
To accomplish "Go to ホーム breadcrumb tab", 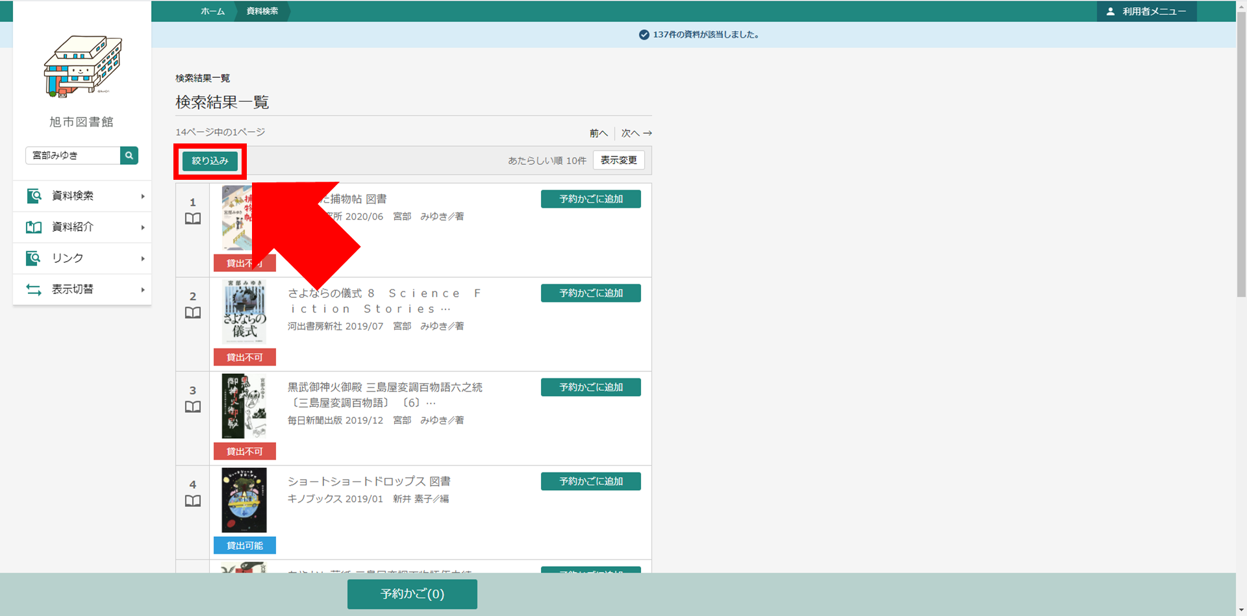I will point(212,12).
